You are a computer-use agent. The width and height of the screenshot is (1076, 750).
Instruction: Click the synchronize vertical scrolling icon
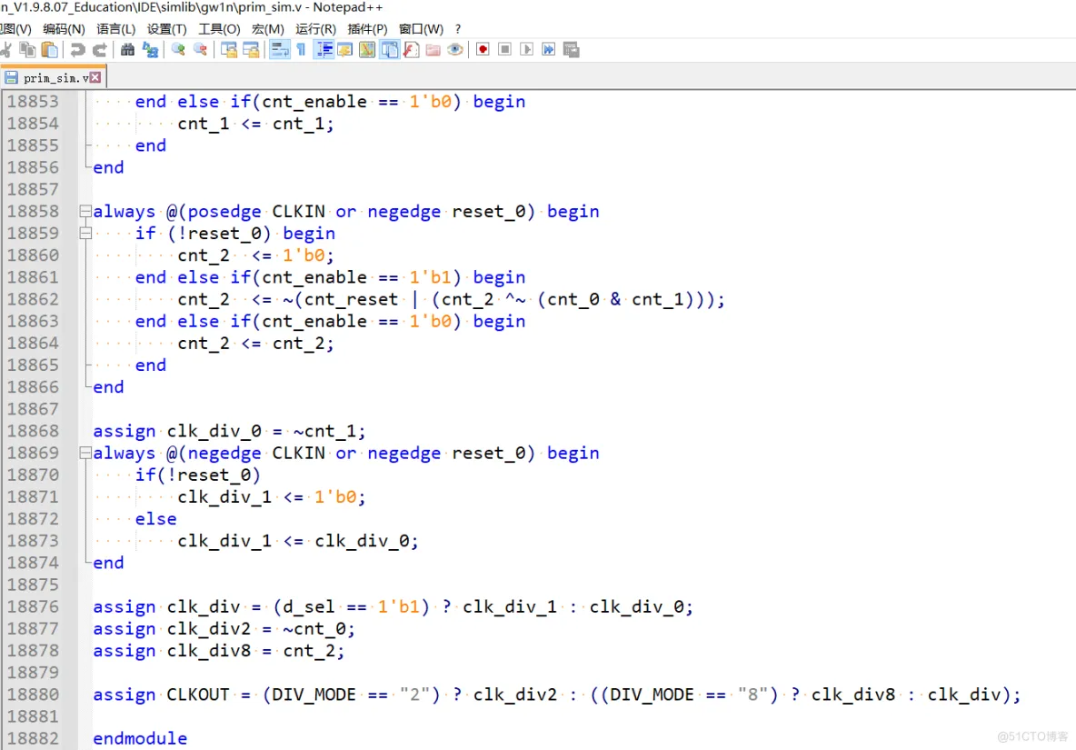tap(228, 49)
